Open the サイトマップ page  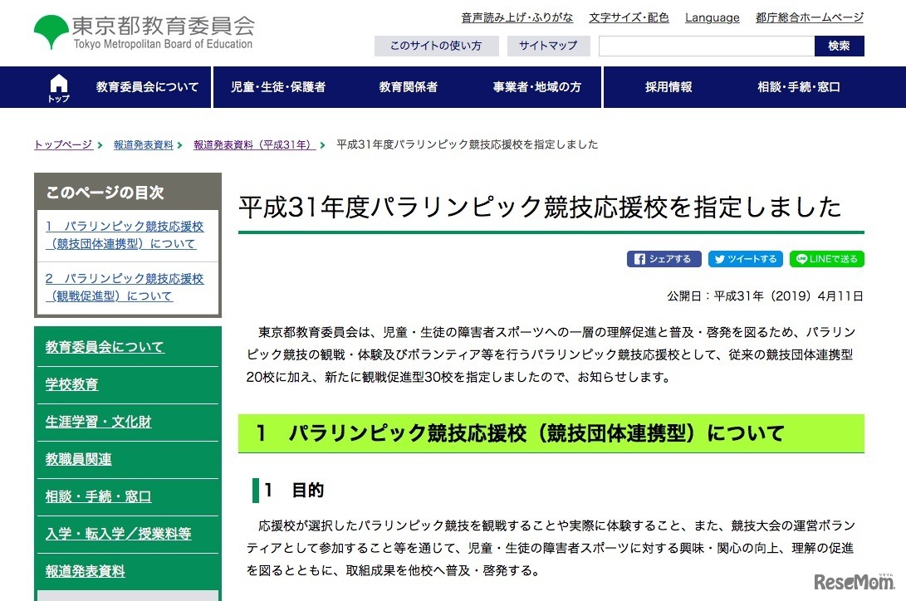tap(547, 46)
